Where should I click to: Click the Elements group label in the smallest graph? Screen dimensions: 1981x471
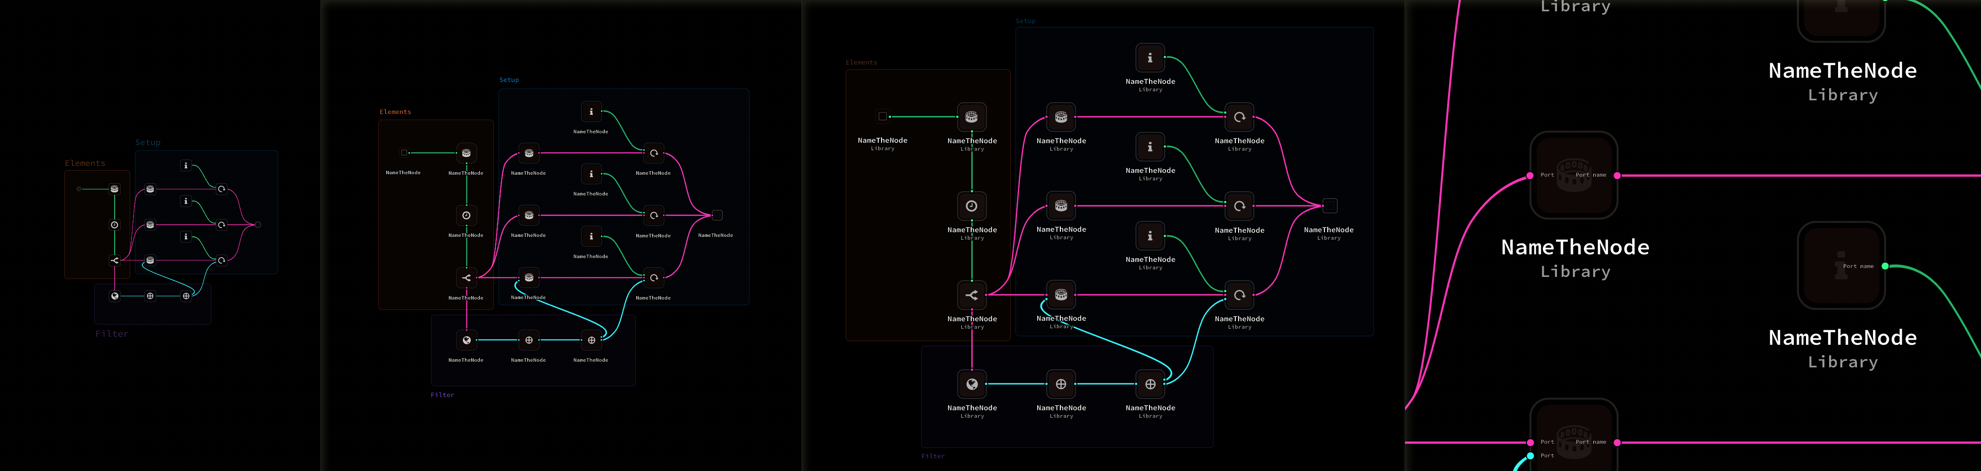point(84,163)
